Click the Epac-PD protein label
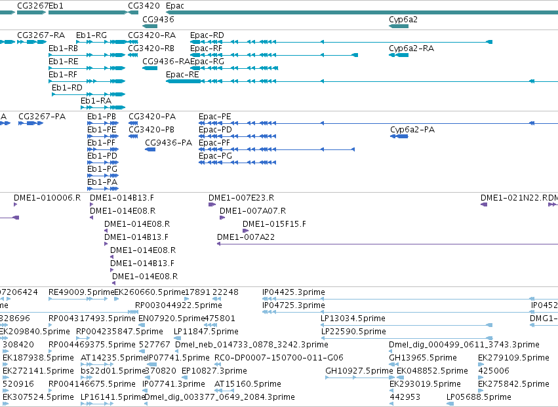 (215, 130)
